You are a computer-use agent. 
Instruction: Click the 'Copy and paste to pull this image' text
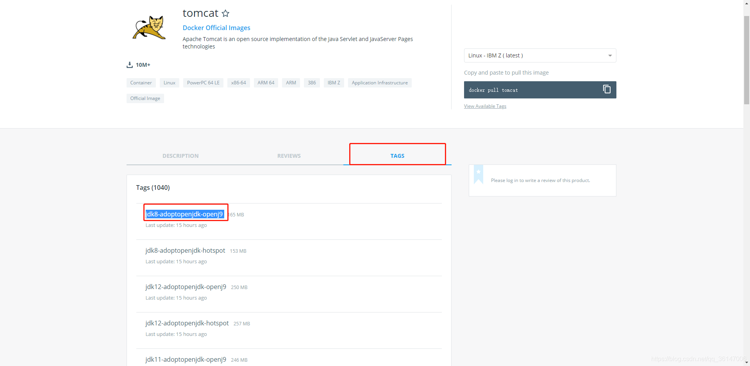coord(506,73)
